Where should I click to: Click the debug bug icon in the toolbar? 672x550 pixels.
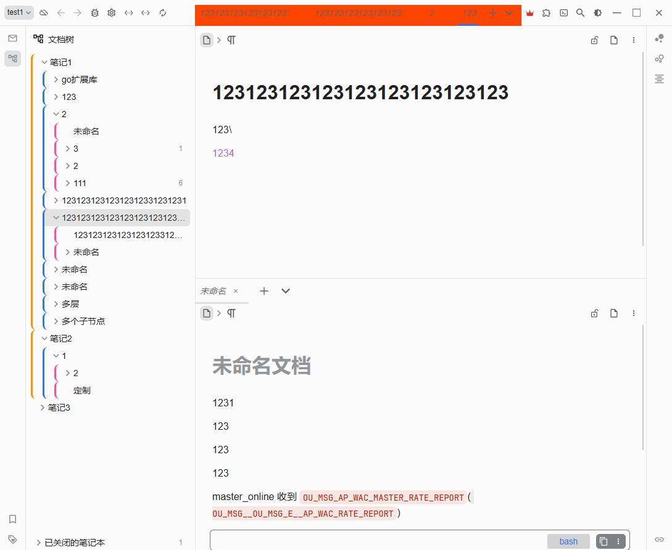(94, 12)
